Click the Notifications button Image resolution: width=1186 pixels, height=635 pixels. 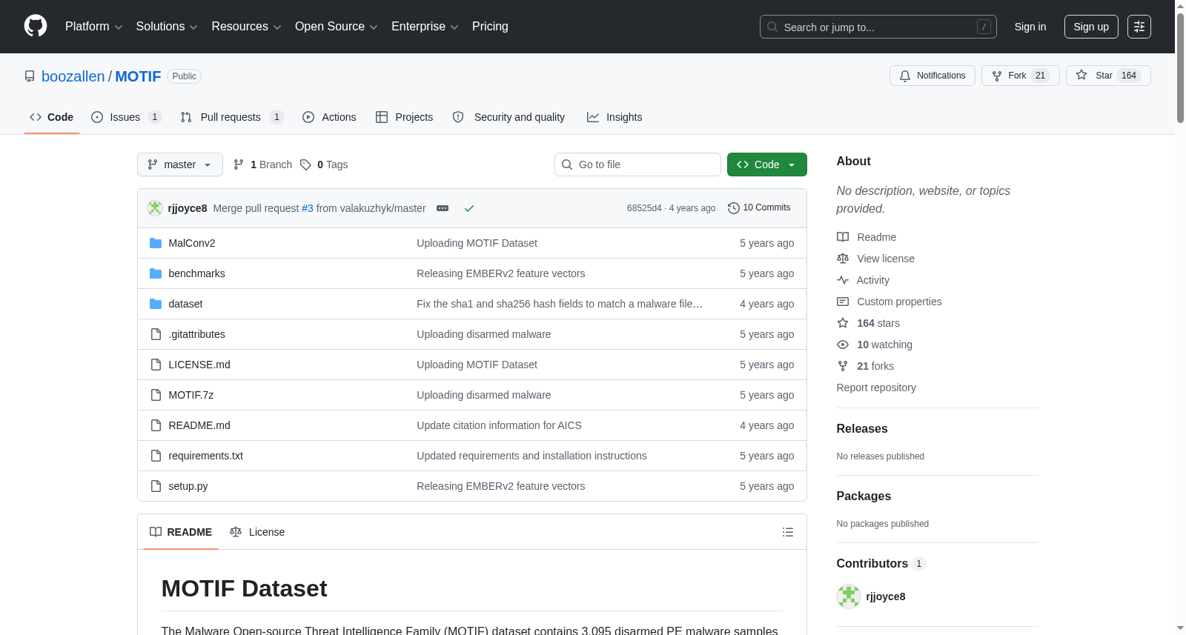(x=932, y=76)
